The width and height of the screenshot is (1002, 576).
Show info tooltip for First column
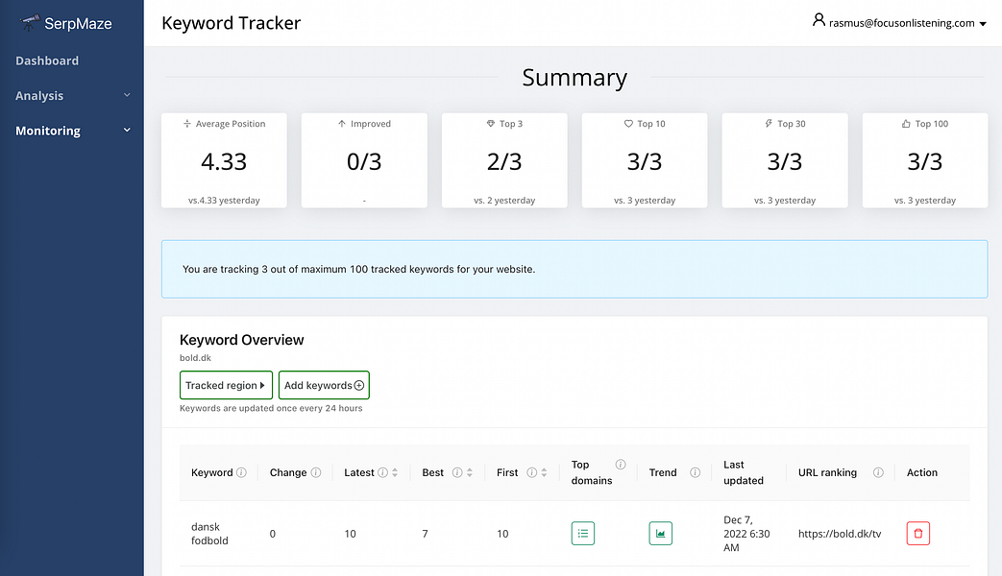pyautogui.click(x=531, y=472)
